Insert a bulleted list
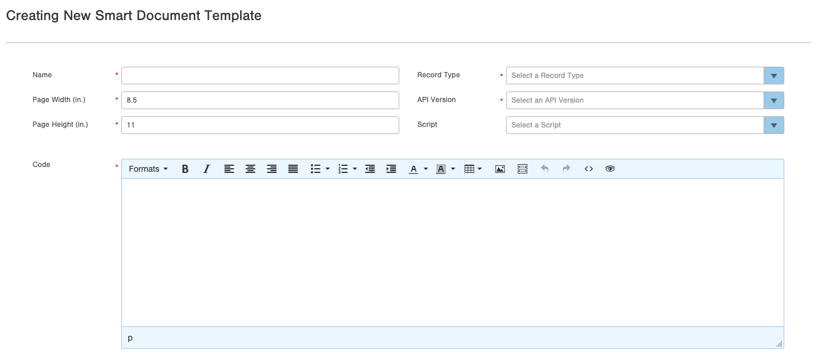Viewport: 818px width, 360px height. (315, 169)
